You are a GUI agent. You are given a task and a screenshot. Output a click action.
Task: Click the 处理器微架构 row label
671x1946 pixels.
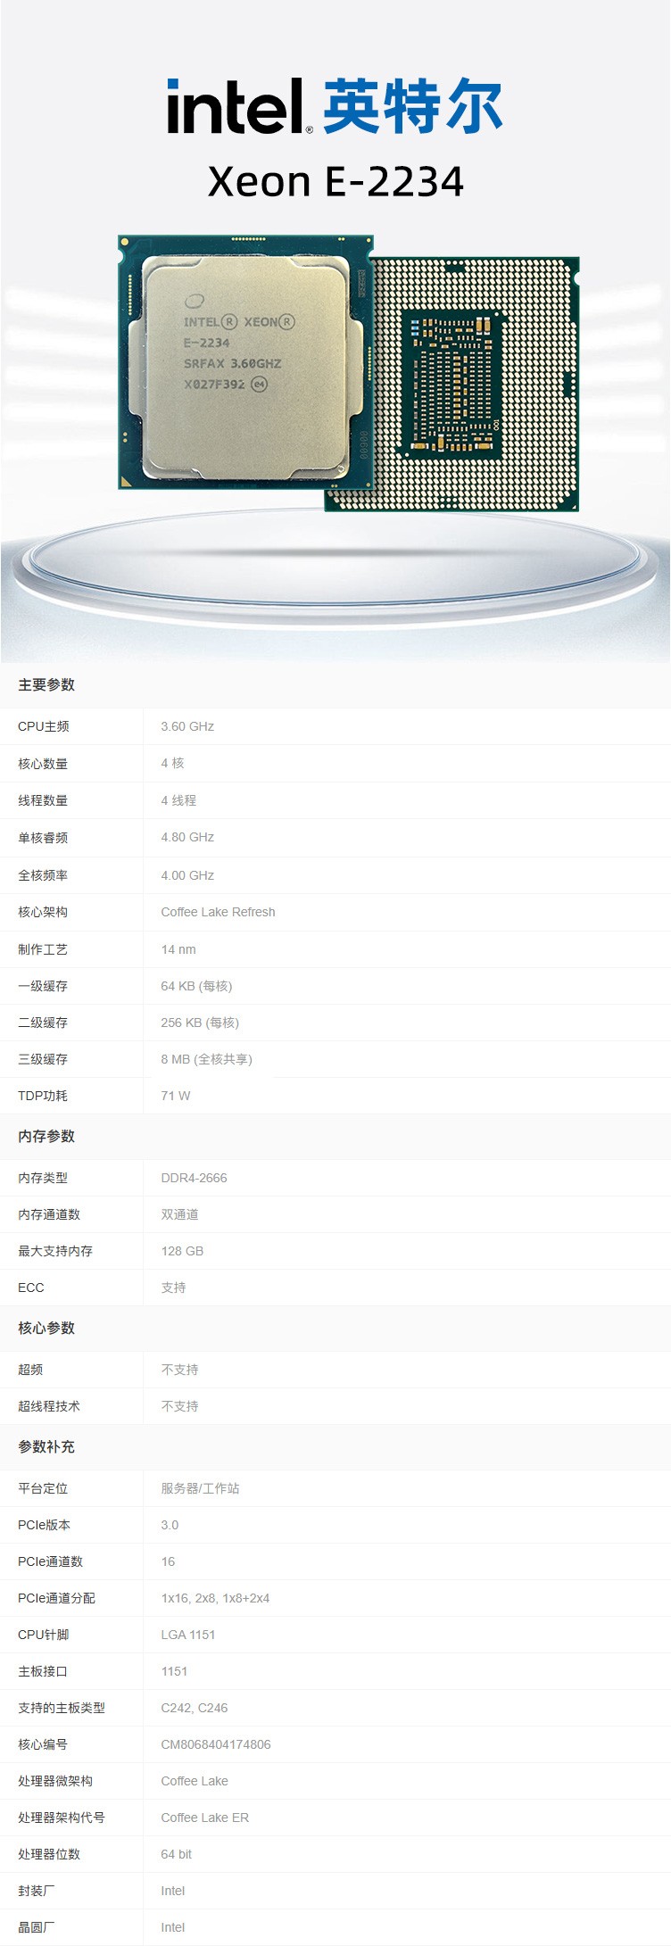click(x=55, y=1781)
